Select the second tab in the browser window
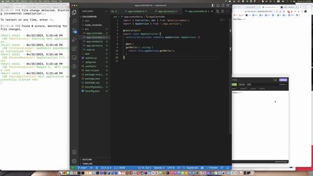Image resolution: width=313 pixels, height=176 pixels. point(270,7)
